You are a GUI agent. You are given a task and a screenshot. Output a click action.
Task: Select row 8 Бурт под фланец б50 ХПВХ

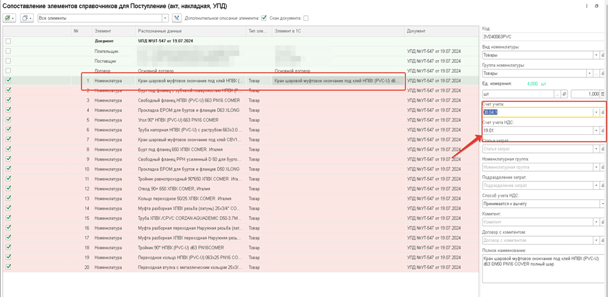[241, 149]
